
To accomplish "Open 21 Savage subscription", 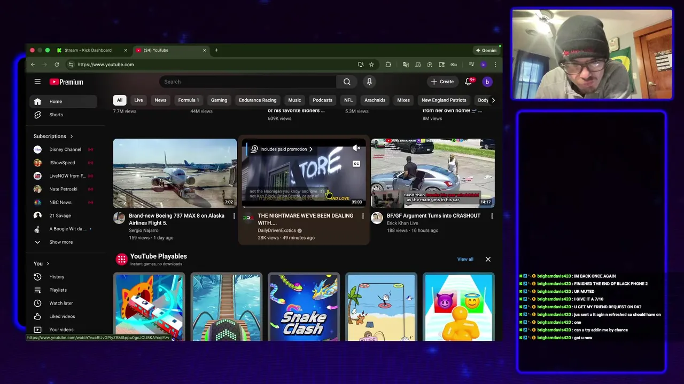I will coord(64,215).
